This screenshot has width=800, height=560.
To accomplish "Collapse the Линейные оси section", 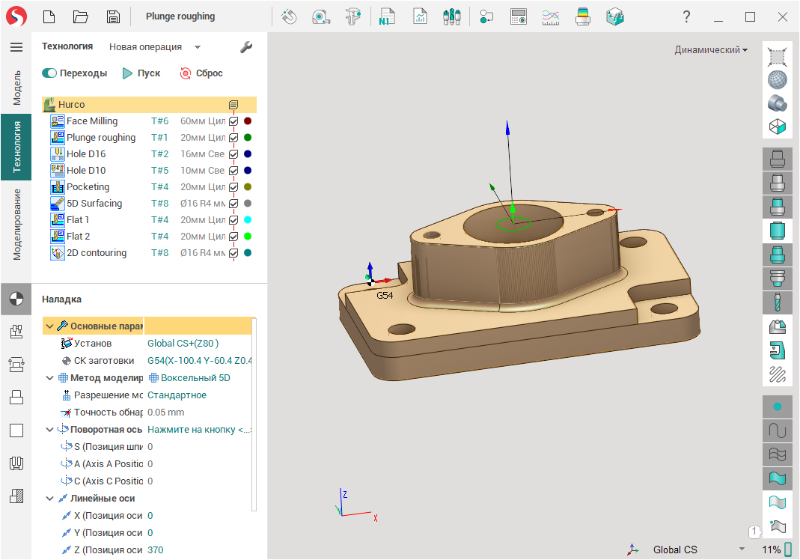I will click(49, 499).
